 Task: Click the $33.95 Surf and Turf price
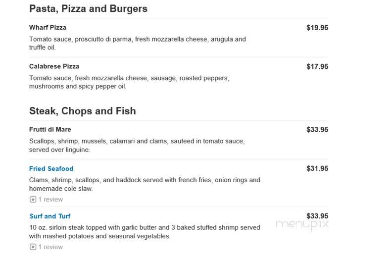point(317,216)
